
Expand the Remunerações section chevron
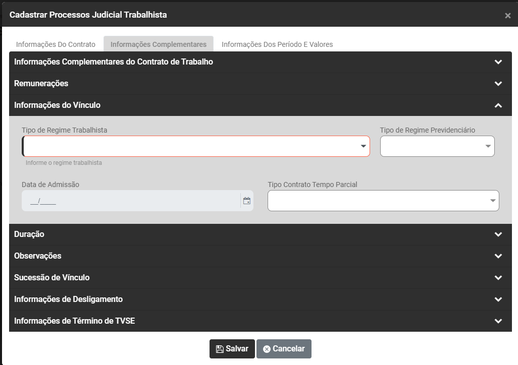[x=498, y=84]
